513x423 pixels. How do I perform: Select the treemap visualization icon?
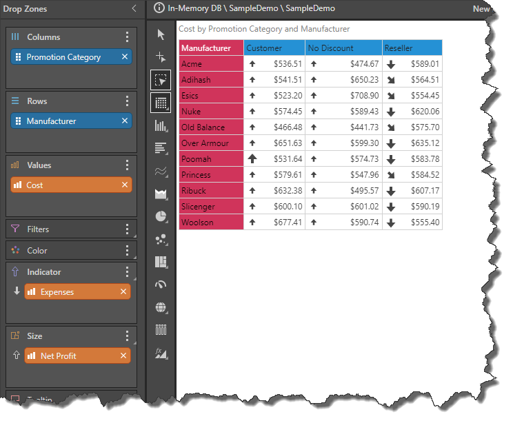[161, 262]
